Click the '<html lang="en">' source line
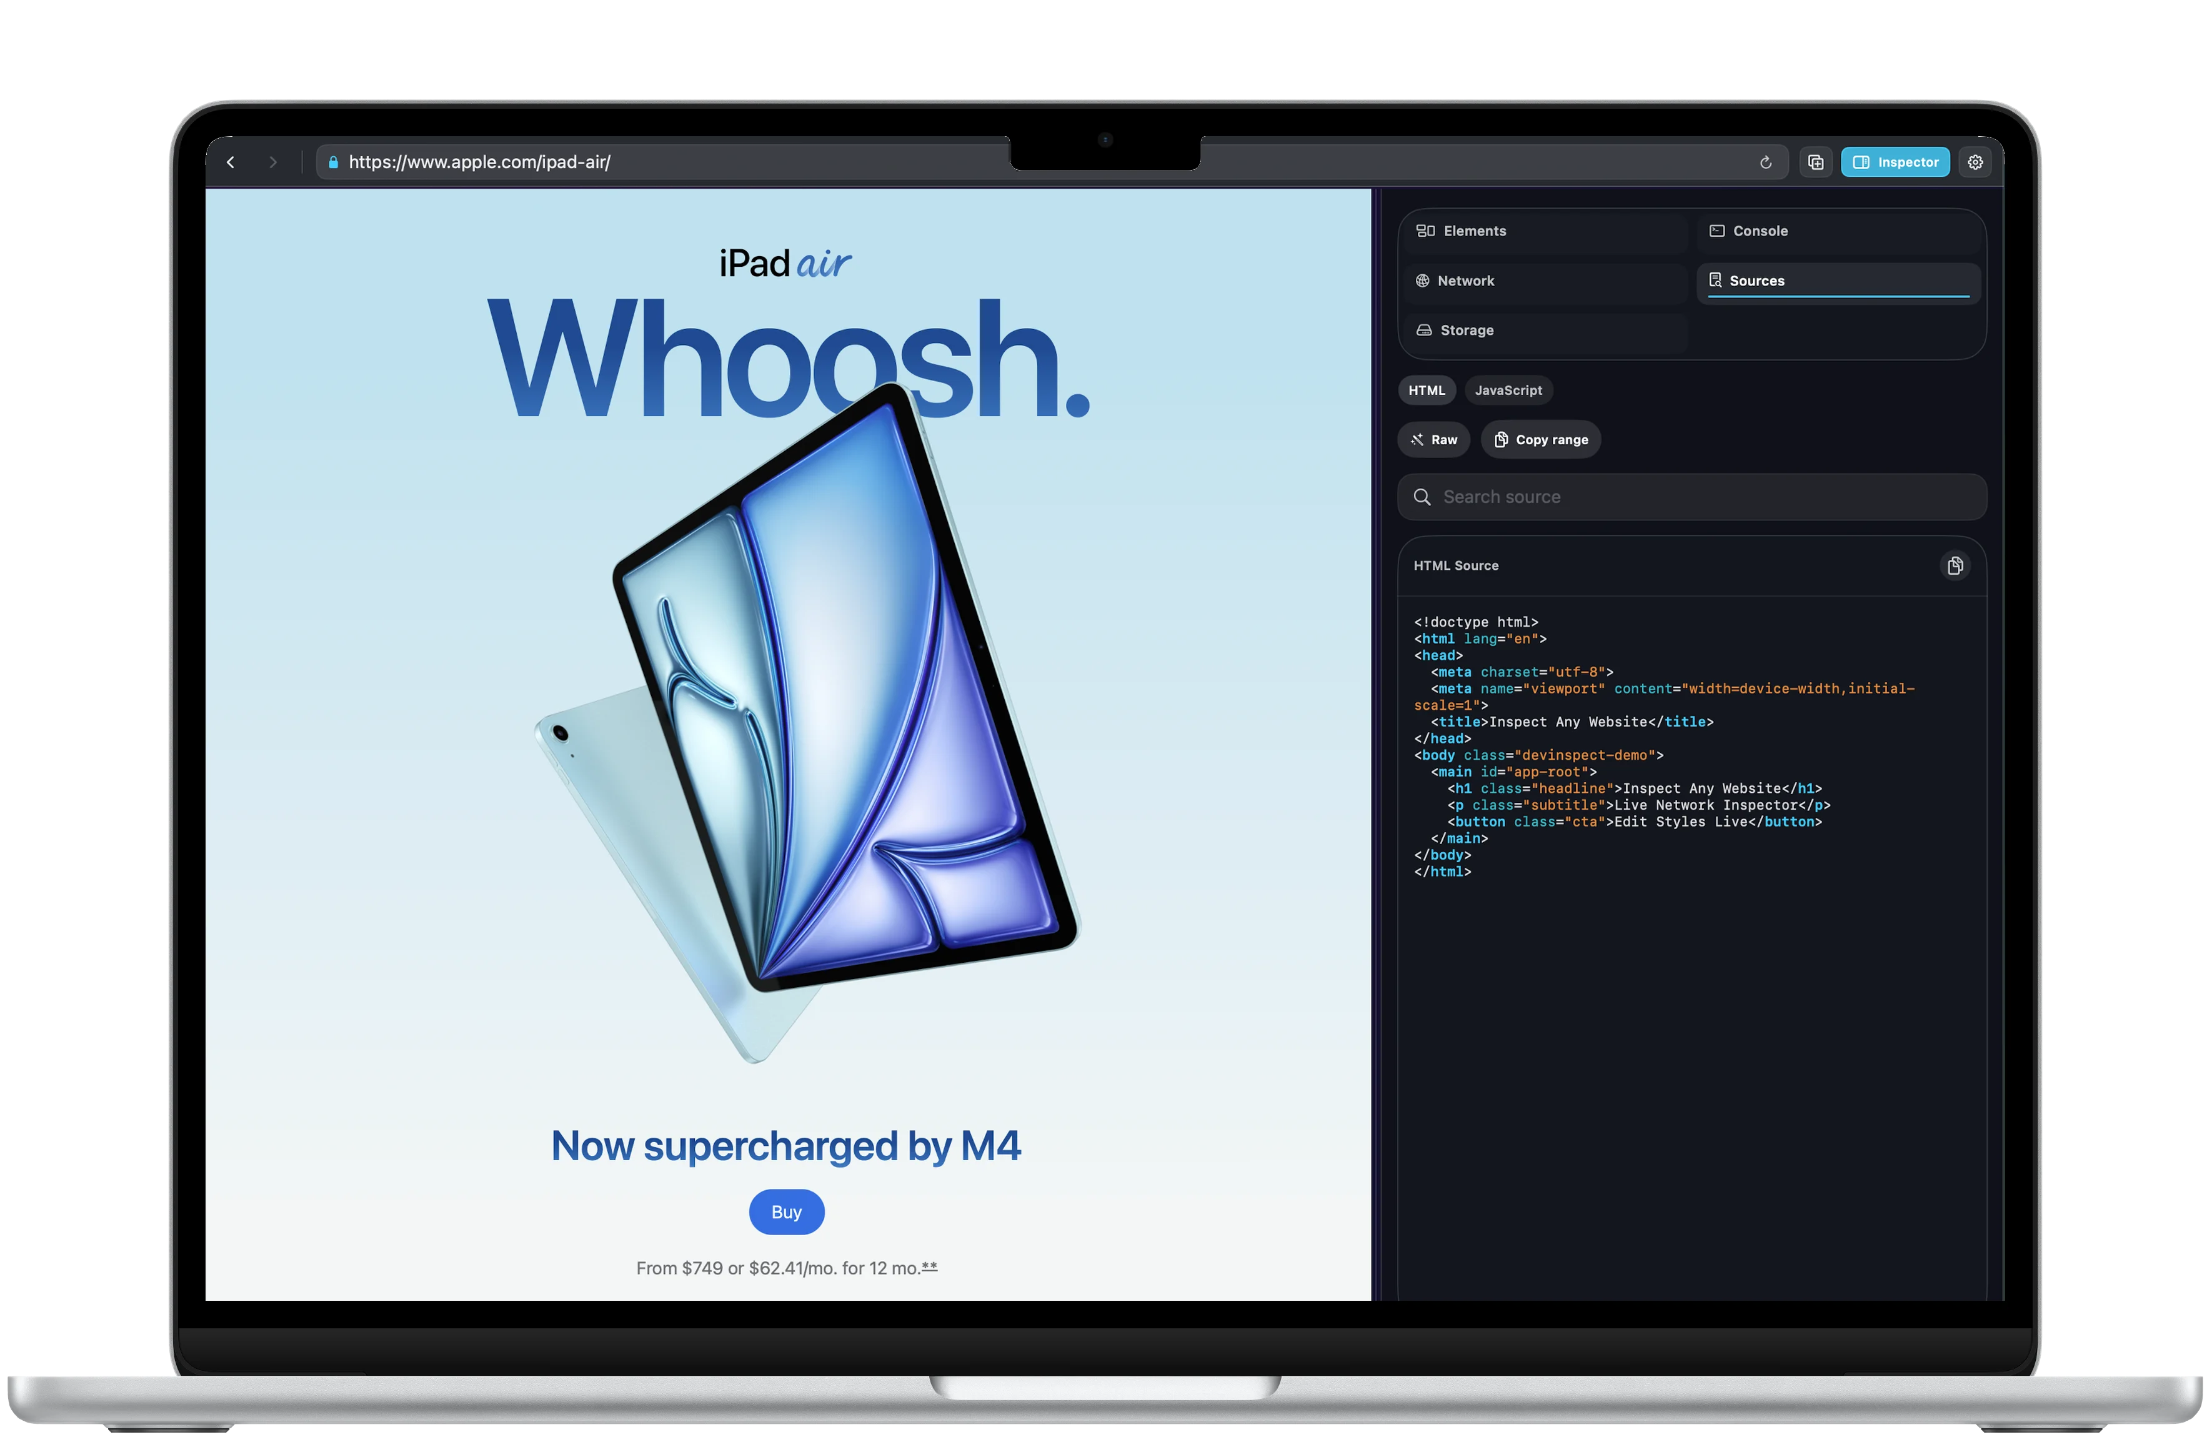 [x=1480, y=639]
